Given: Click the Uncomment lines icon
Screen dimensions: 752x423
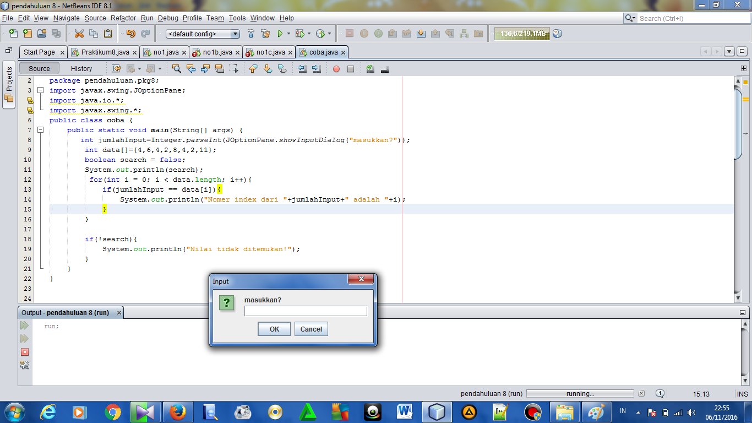Looking at the screenshot, I should coord(385,69).
